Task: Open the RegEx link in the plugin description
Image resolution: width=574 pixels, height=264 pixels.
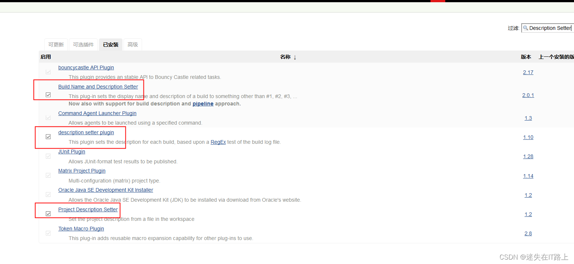Action: click(x=218, y=142)
